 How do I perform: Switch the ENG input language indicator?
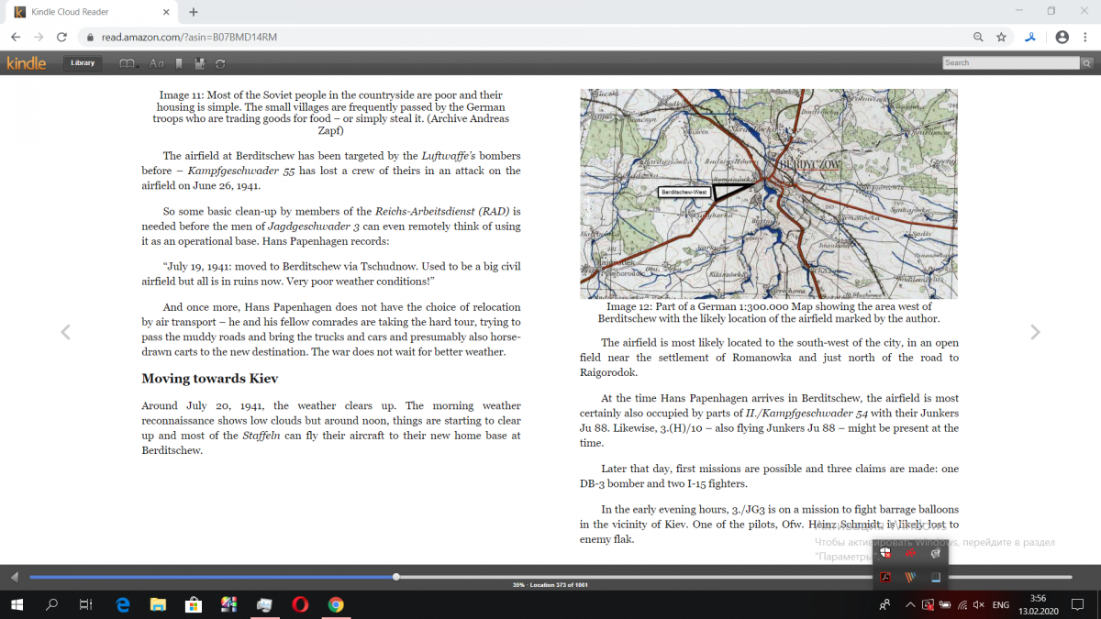click(1001, 605)
